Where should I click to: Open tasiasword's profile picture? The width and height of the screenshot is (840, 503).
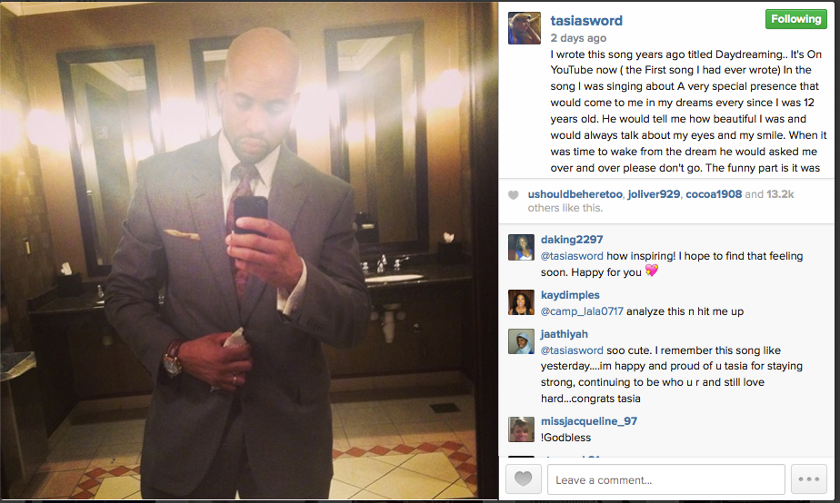[x=525, y=28]
